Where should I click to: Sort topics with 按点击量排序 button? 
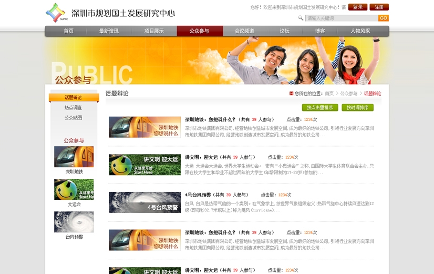[320, 108]
